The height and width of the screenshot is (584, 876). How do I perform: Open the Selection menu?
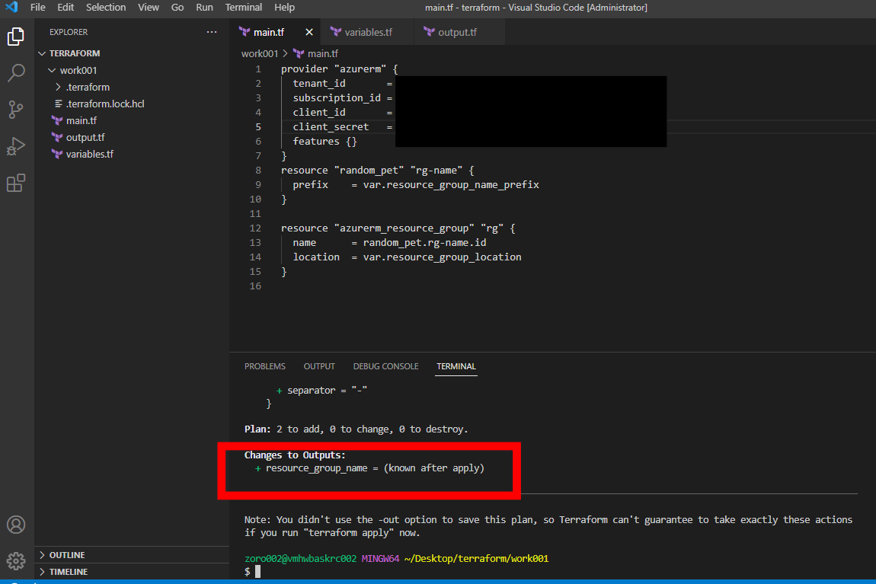tap(106, 8)
